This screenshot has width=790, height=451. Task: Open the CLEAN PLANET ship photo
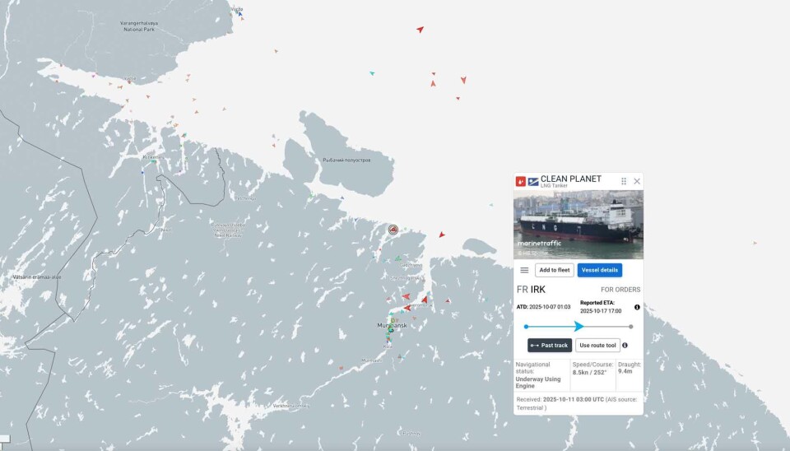click(579, 225)
